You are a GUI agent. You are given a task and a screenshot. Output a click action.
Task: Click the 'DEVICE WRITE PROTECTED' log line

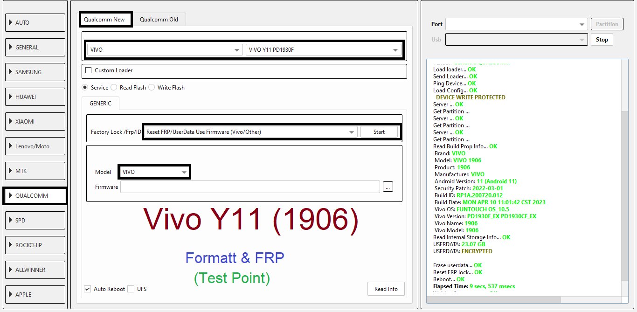[471, 97]
